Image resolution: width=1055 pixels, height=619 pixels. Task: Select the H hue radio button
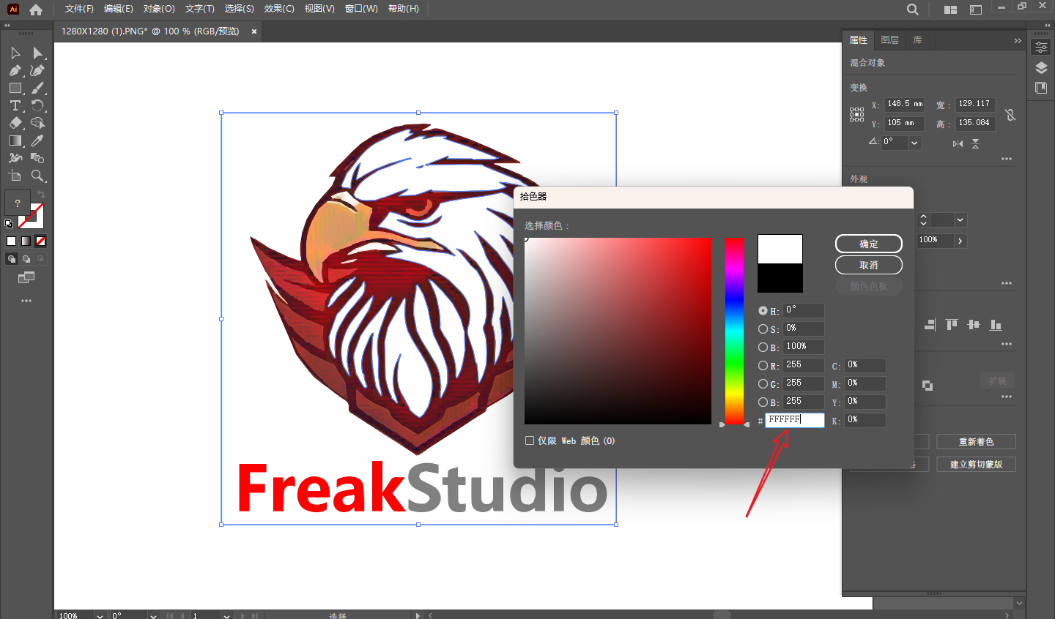coord(763,310)
